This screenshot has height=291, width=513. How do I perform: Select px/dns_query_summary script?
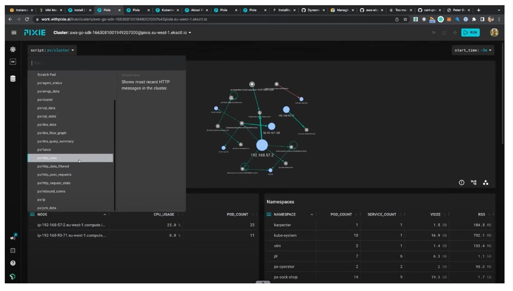(x=71, y=141)
